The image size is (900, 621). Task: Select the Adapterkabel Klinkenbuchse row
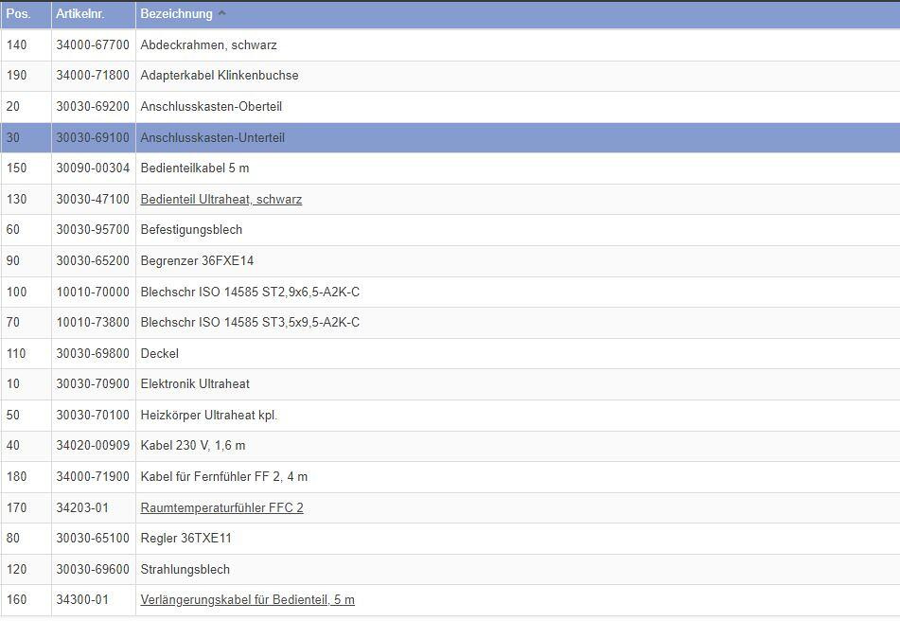click(219, 76)
